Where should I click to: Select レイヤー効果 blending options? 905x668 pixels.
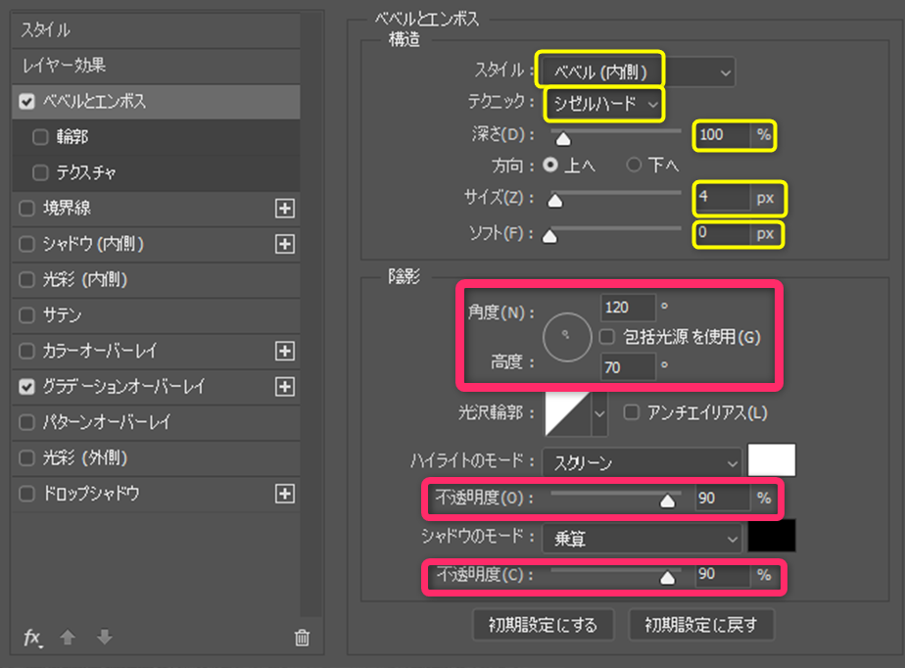(x=156, y=66)
